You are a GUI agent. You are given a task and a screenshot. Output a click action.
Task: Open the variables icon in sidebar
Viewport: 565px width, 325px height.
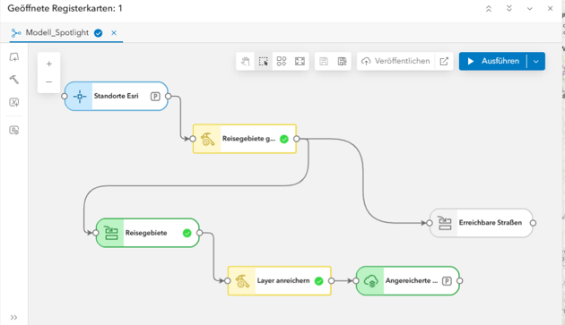[14, 102]
